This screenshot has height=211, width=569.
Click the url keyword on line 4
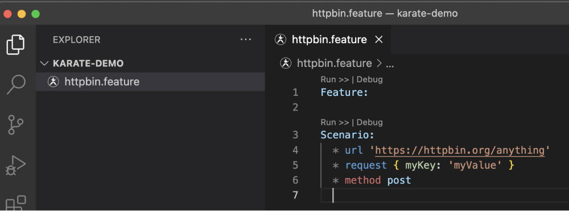tap(354, 150)
